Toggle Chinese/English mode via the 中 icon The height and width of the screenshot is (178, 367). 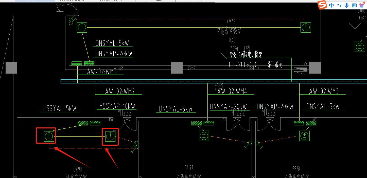tap(331, 5)
